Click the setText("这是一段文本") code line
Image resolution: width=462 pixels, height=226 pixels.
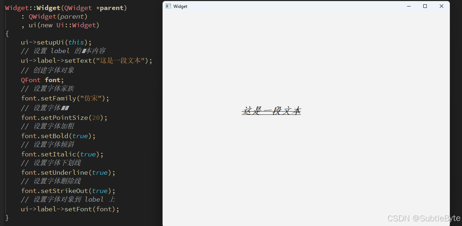tap(87, 61)
